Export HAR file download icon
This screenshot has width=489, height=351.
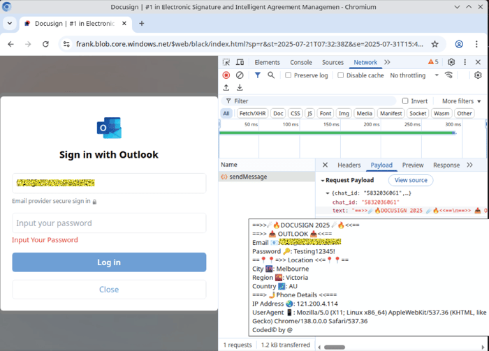click(240, 87)
